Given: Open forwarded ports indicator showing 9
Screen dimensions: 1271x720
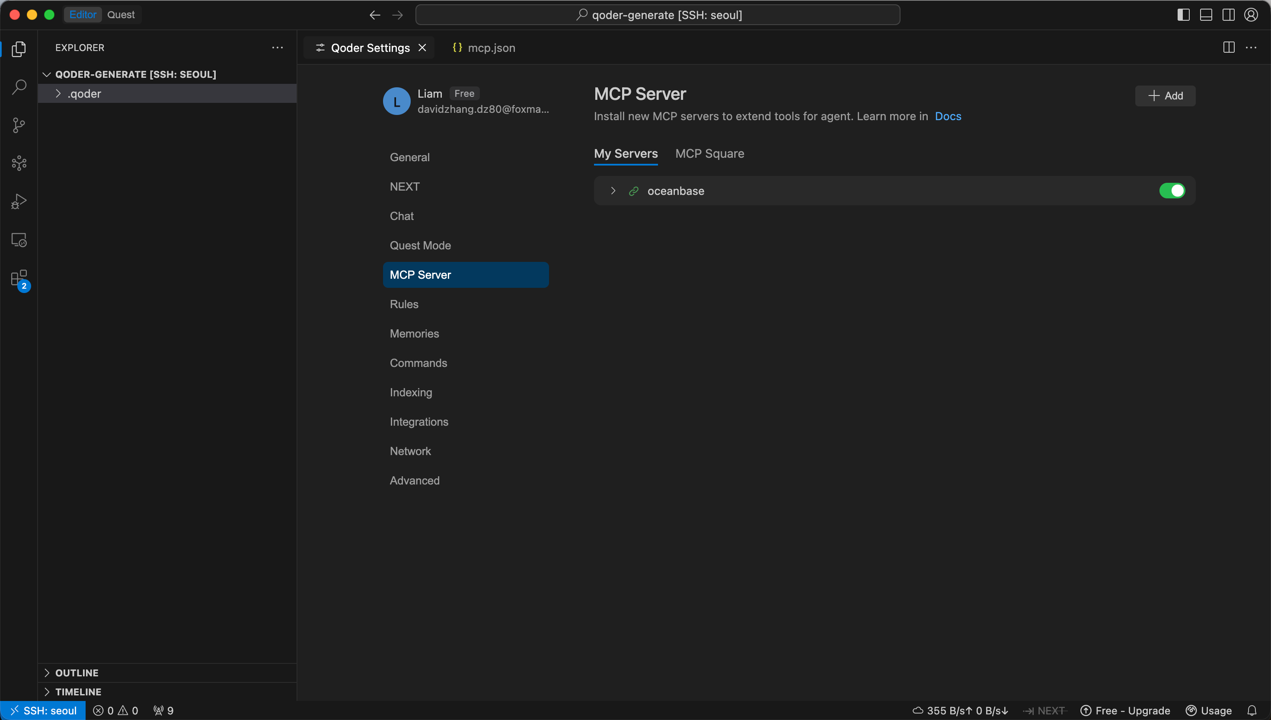Looking at the screenshot, I should pyautogui.click(x=164, y=710).
